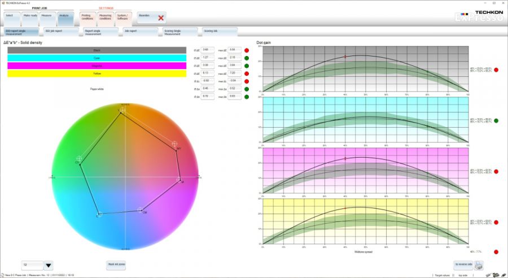Open the measurement number dropdown arrow

(48, 265)
